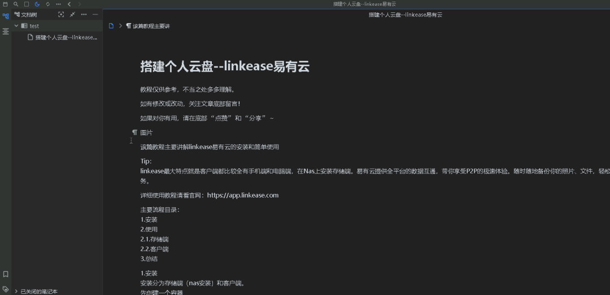Click the sync circular arrows icon
The height and width of the screenshot is (295, 610).
(47, 4)
